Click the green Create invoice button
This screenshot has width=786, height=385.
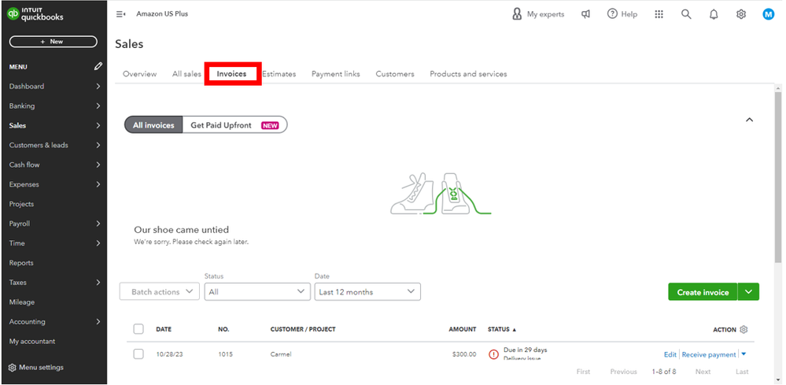(703, 292)
